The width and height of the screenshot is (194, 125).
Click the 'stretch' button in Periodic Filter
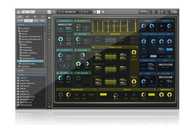134,59
